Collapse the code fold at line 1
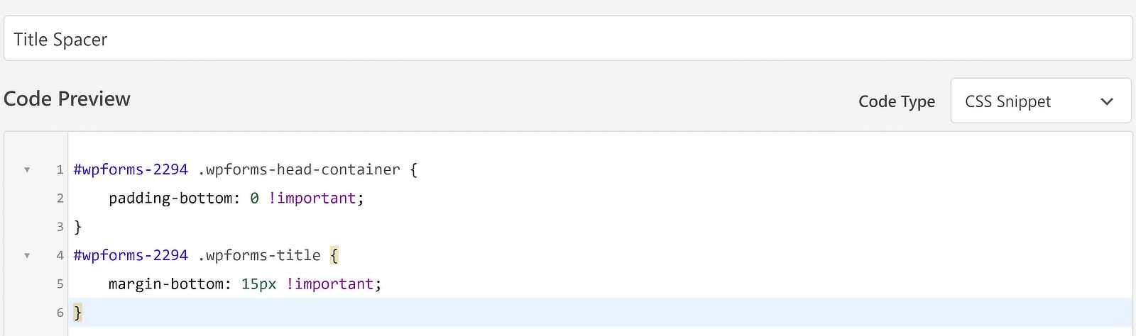This screenshot has height=336, width=1136. click(27, 170)
